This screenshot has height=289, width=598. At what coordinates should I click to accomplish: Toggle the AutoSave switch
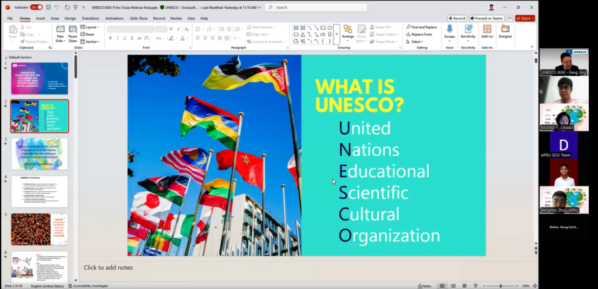(x=36, y=7)
